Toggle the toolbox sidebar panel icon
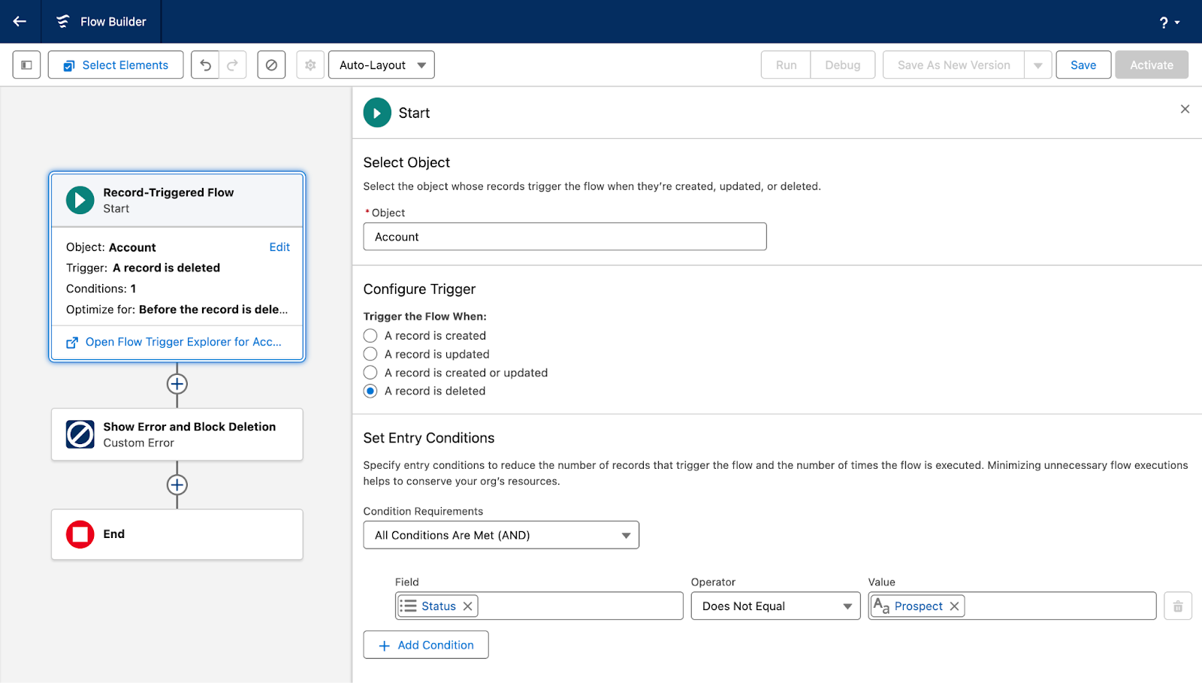The width and height of the screenshot is (1202, 683). pos(26,65)
